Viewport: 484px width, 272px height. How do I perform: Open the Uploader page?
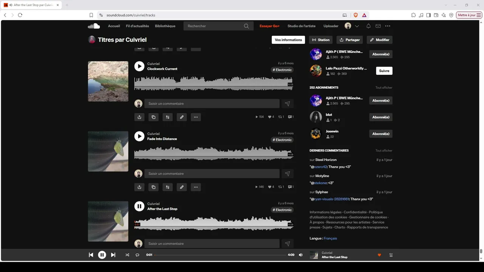[331, 26]
